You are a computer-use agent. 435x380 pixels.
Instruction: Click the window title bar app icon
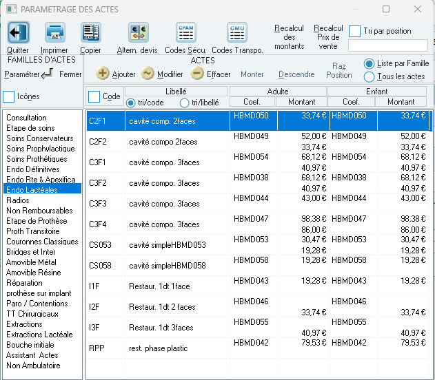click(x=11, y=9)
